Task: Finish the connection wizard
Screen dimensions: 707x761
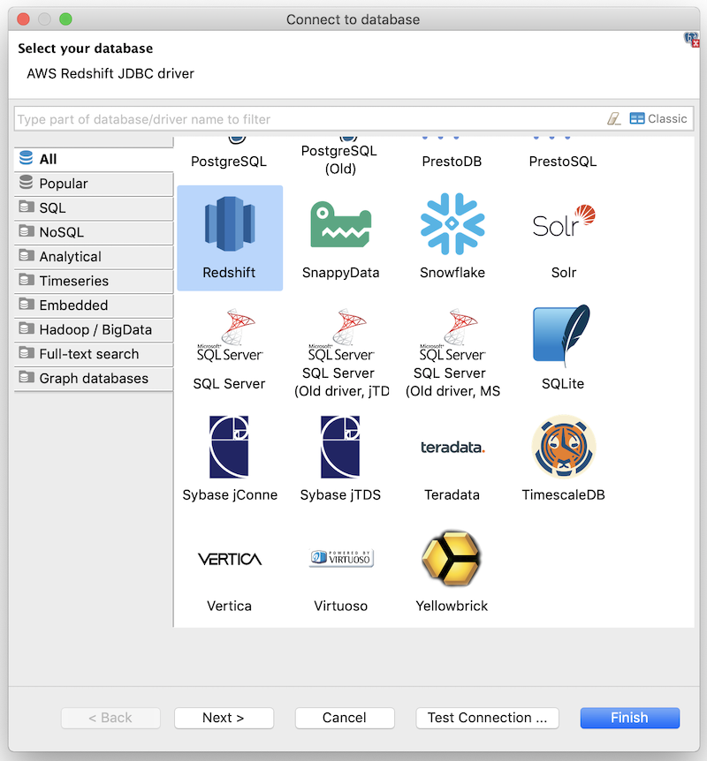Action: [x=630, y=718]
